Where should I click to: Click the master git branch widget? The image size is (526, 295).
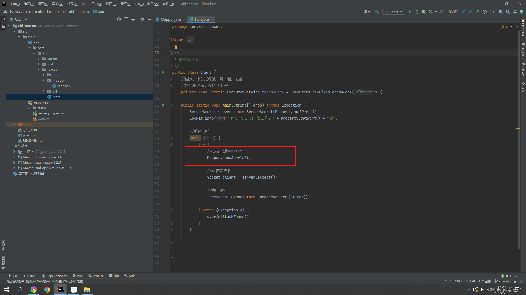[x=502, y=281]
